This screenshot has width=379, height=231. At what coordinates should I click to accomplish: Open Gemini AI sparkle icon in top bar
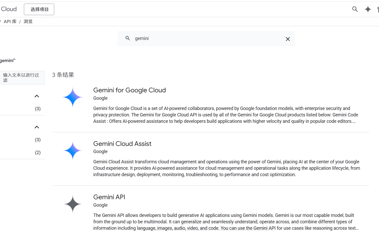[368, 9]
